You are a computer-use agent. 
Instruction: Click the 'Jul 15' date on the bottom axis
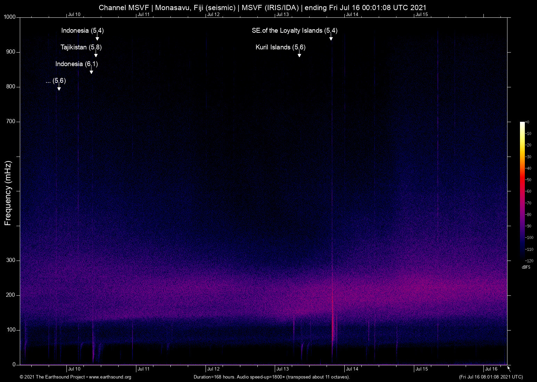pyautogui.click(x=422, y=369)
